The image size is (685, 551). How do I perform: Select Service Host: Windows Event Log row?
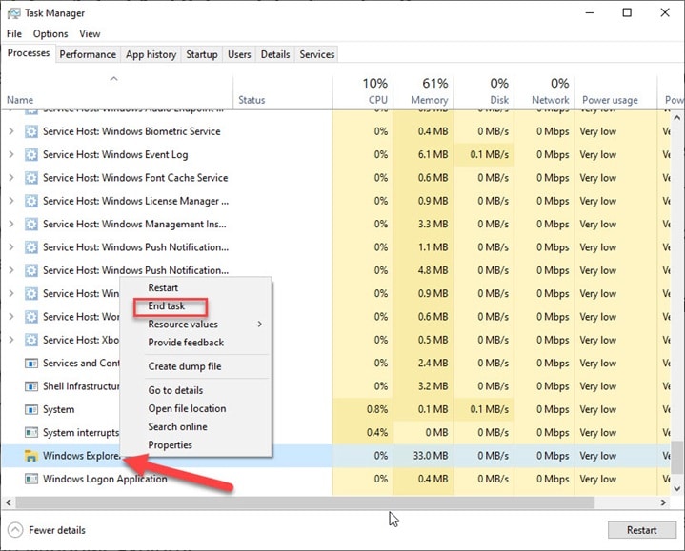coord(335,154)
